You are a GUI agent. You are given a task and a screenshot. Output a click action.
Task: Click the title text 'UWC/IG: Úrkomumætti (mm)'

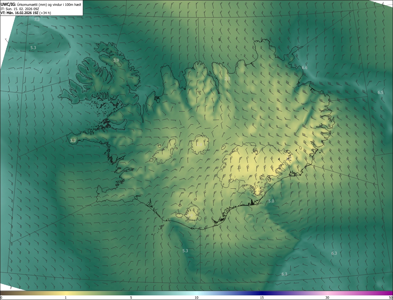(24, 4)
